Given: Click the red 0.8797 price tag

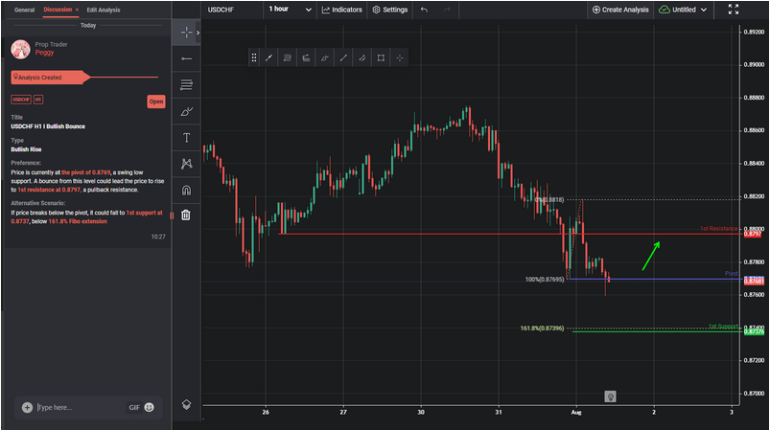Looking at the screenshot, I should click(x=753, y=234).
